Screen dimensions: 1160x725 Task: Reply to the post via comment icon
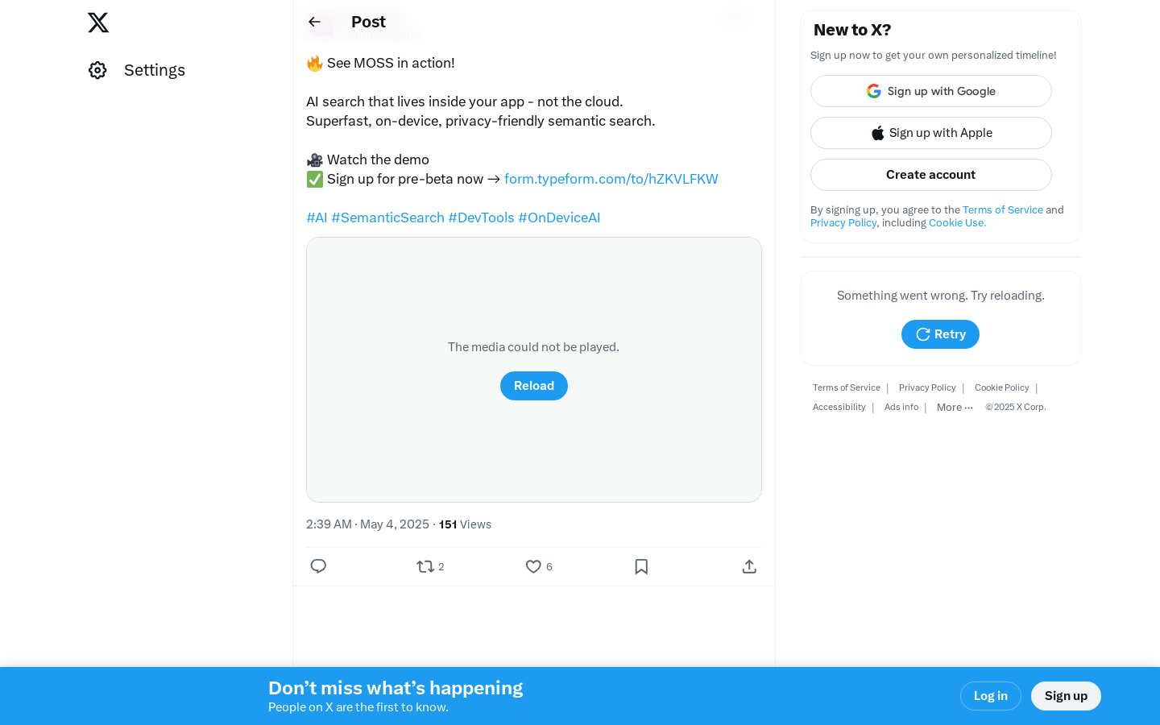[318, 566]
